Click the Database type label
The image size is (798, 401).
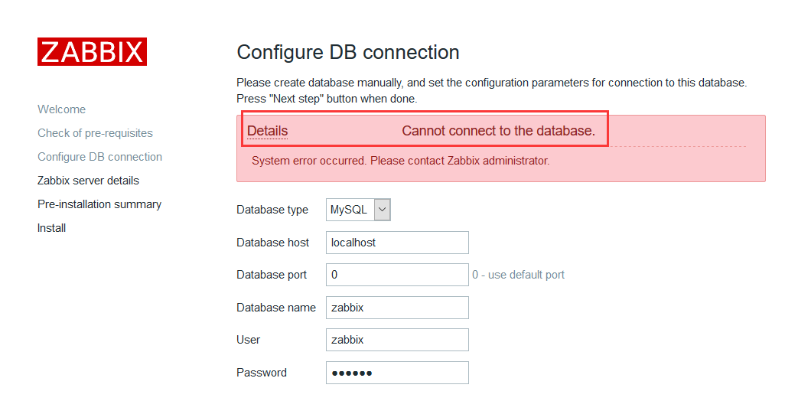click(x=272, y=210)
